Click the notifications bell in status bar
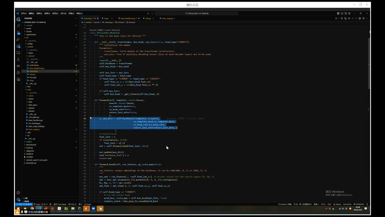 (367, 204)
